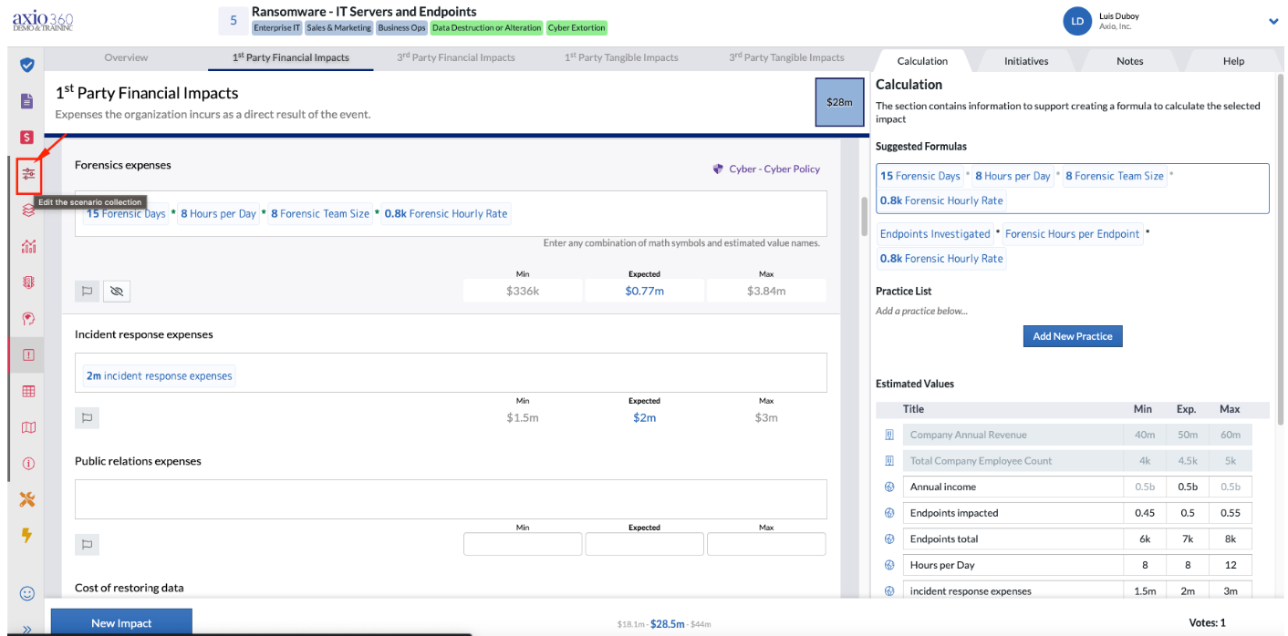Open the purple document icon in sidebar
The image size is (1288, 636).
pyautogui.click(x=27, y=100)
